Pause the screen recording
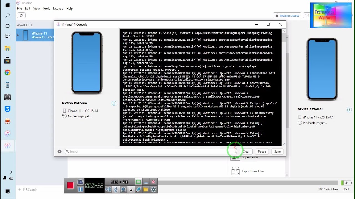The image size is (355, 199). (80, 189)
